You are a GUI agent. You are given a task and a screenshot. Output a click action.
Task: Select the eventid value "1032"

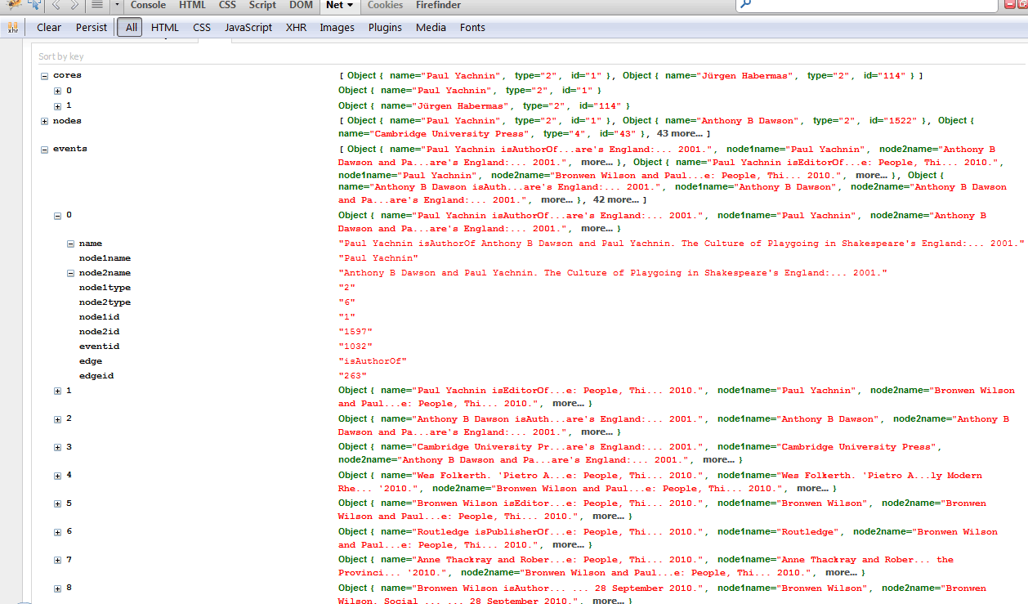click(355, 347)
